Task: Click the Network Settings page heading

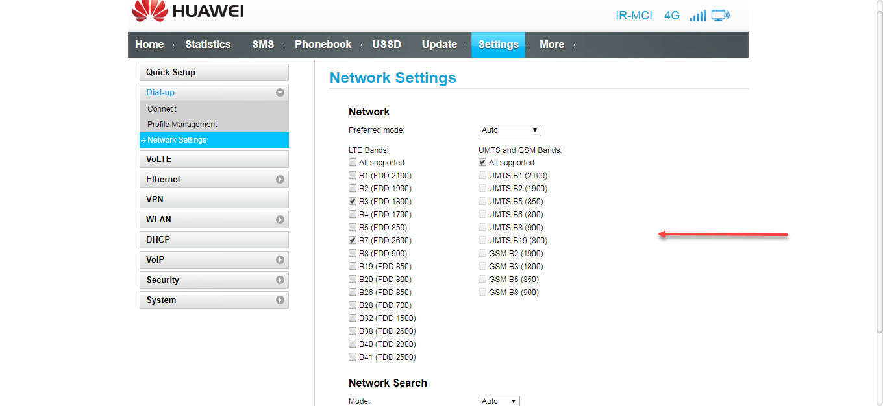Action: [393, 78]
